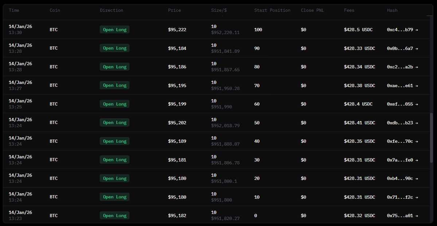Open the 0xae...e61 hash link

[x=400, y=86]
